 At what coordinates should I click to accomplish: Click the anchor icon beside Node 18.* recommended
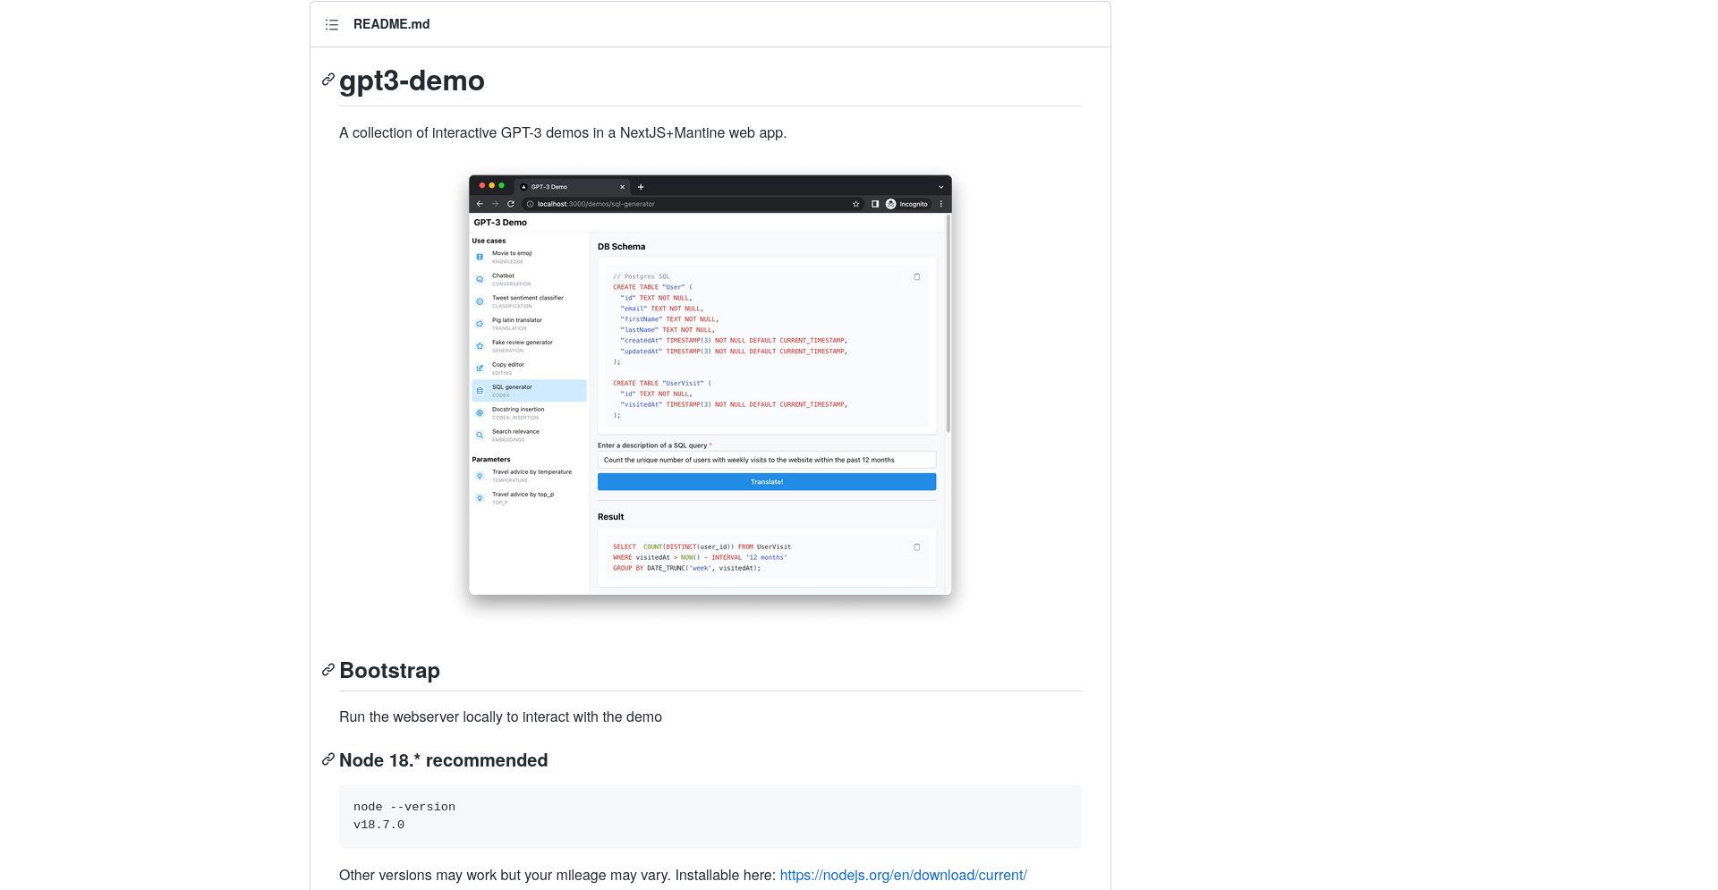coord(328,759)
